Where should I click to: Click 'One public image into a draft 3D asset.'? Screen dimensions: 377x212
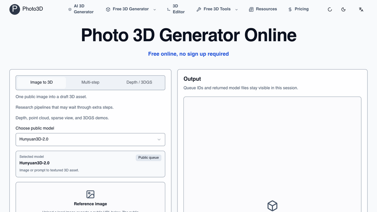point(51,97)
